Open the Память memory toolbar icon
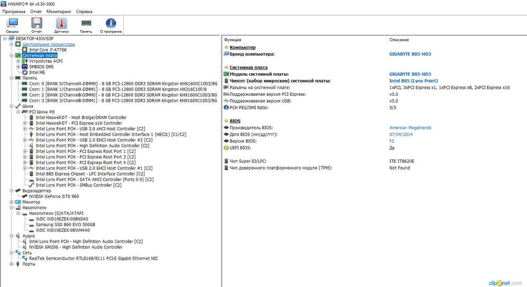 (x=86, y=25)
